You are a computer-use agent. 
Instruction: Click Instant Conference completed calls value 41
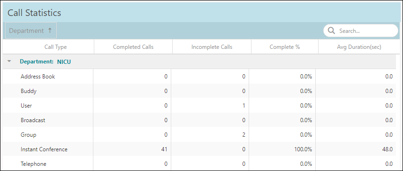[x=164, y=149]
